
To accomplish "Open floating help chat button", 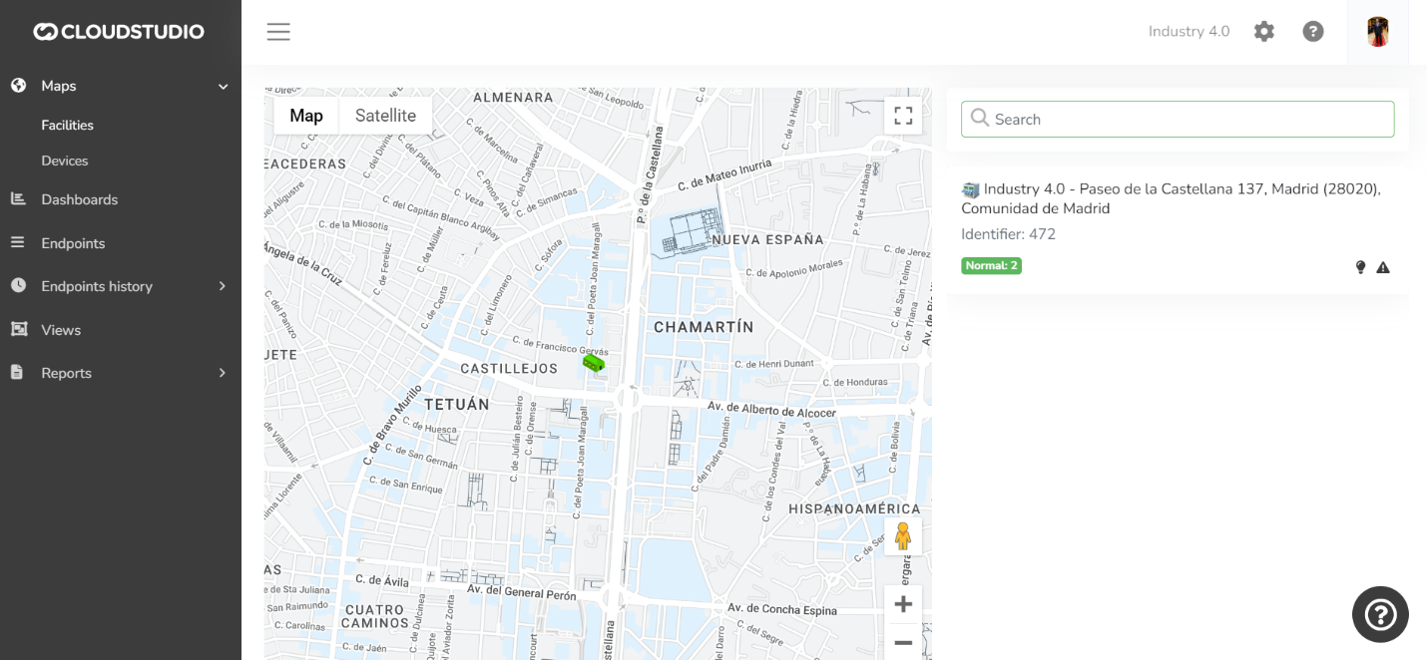I will (x=1380, y=614).
